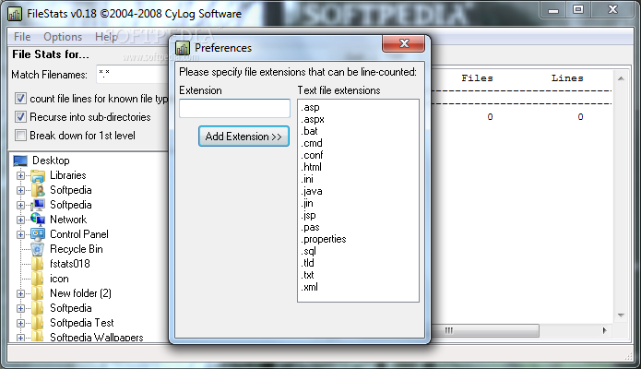Select .properties in extensions list
641x369 pixels.
coord(324,239)
